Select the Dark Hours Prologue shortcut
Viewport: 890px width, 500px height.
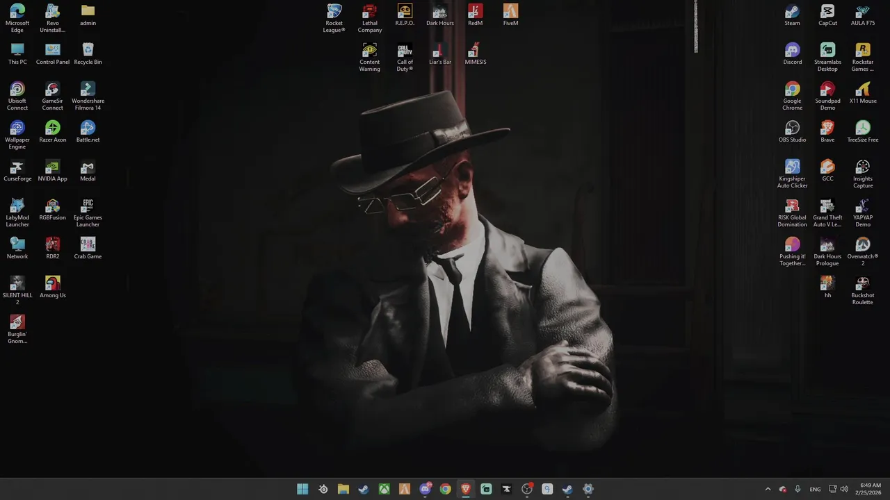pyautogui.click(x=827, y=251)
